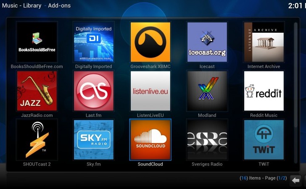Open the Sveriges Radio add-on icon

click(x=207, y=140)
